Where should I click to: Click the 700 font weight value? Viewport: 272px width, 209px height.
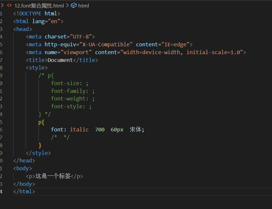tap(100, 129)
